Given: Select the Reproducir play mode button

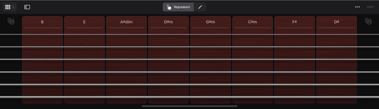Looking at the screenshot, I should coord(178,7).
